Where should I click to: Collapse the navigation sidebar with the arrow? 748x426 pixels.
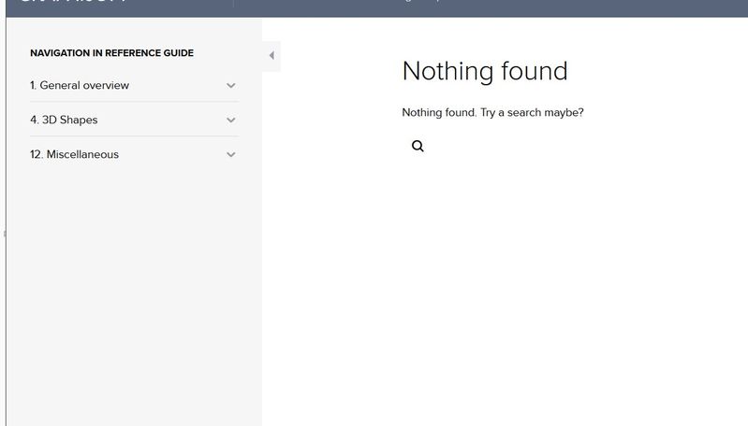(x=271, y=56)
